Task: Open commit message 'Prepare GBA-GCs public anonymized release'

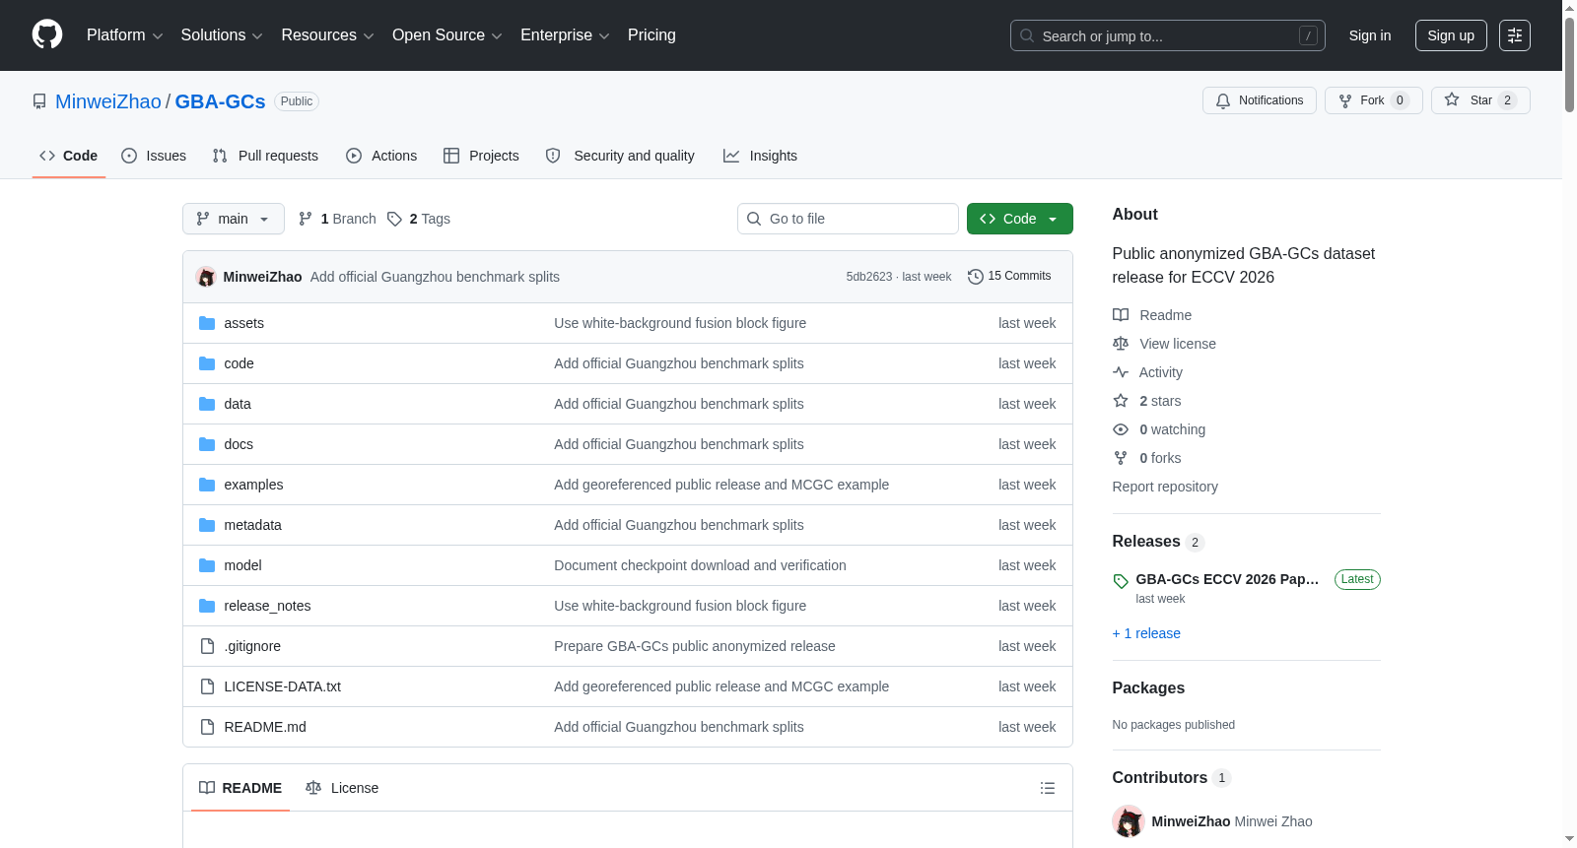Action: click(x=695, y=646)
